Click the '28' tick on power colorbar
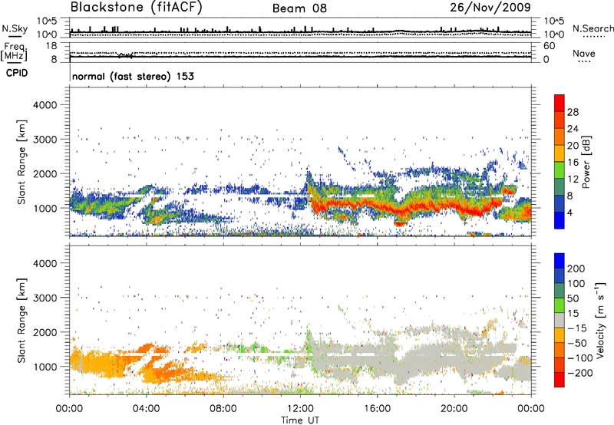This screenshot has height=425, width=614. [573, 112]
